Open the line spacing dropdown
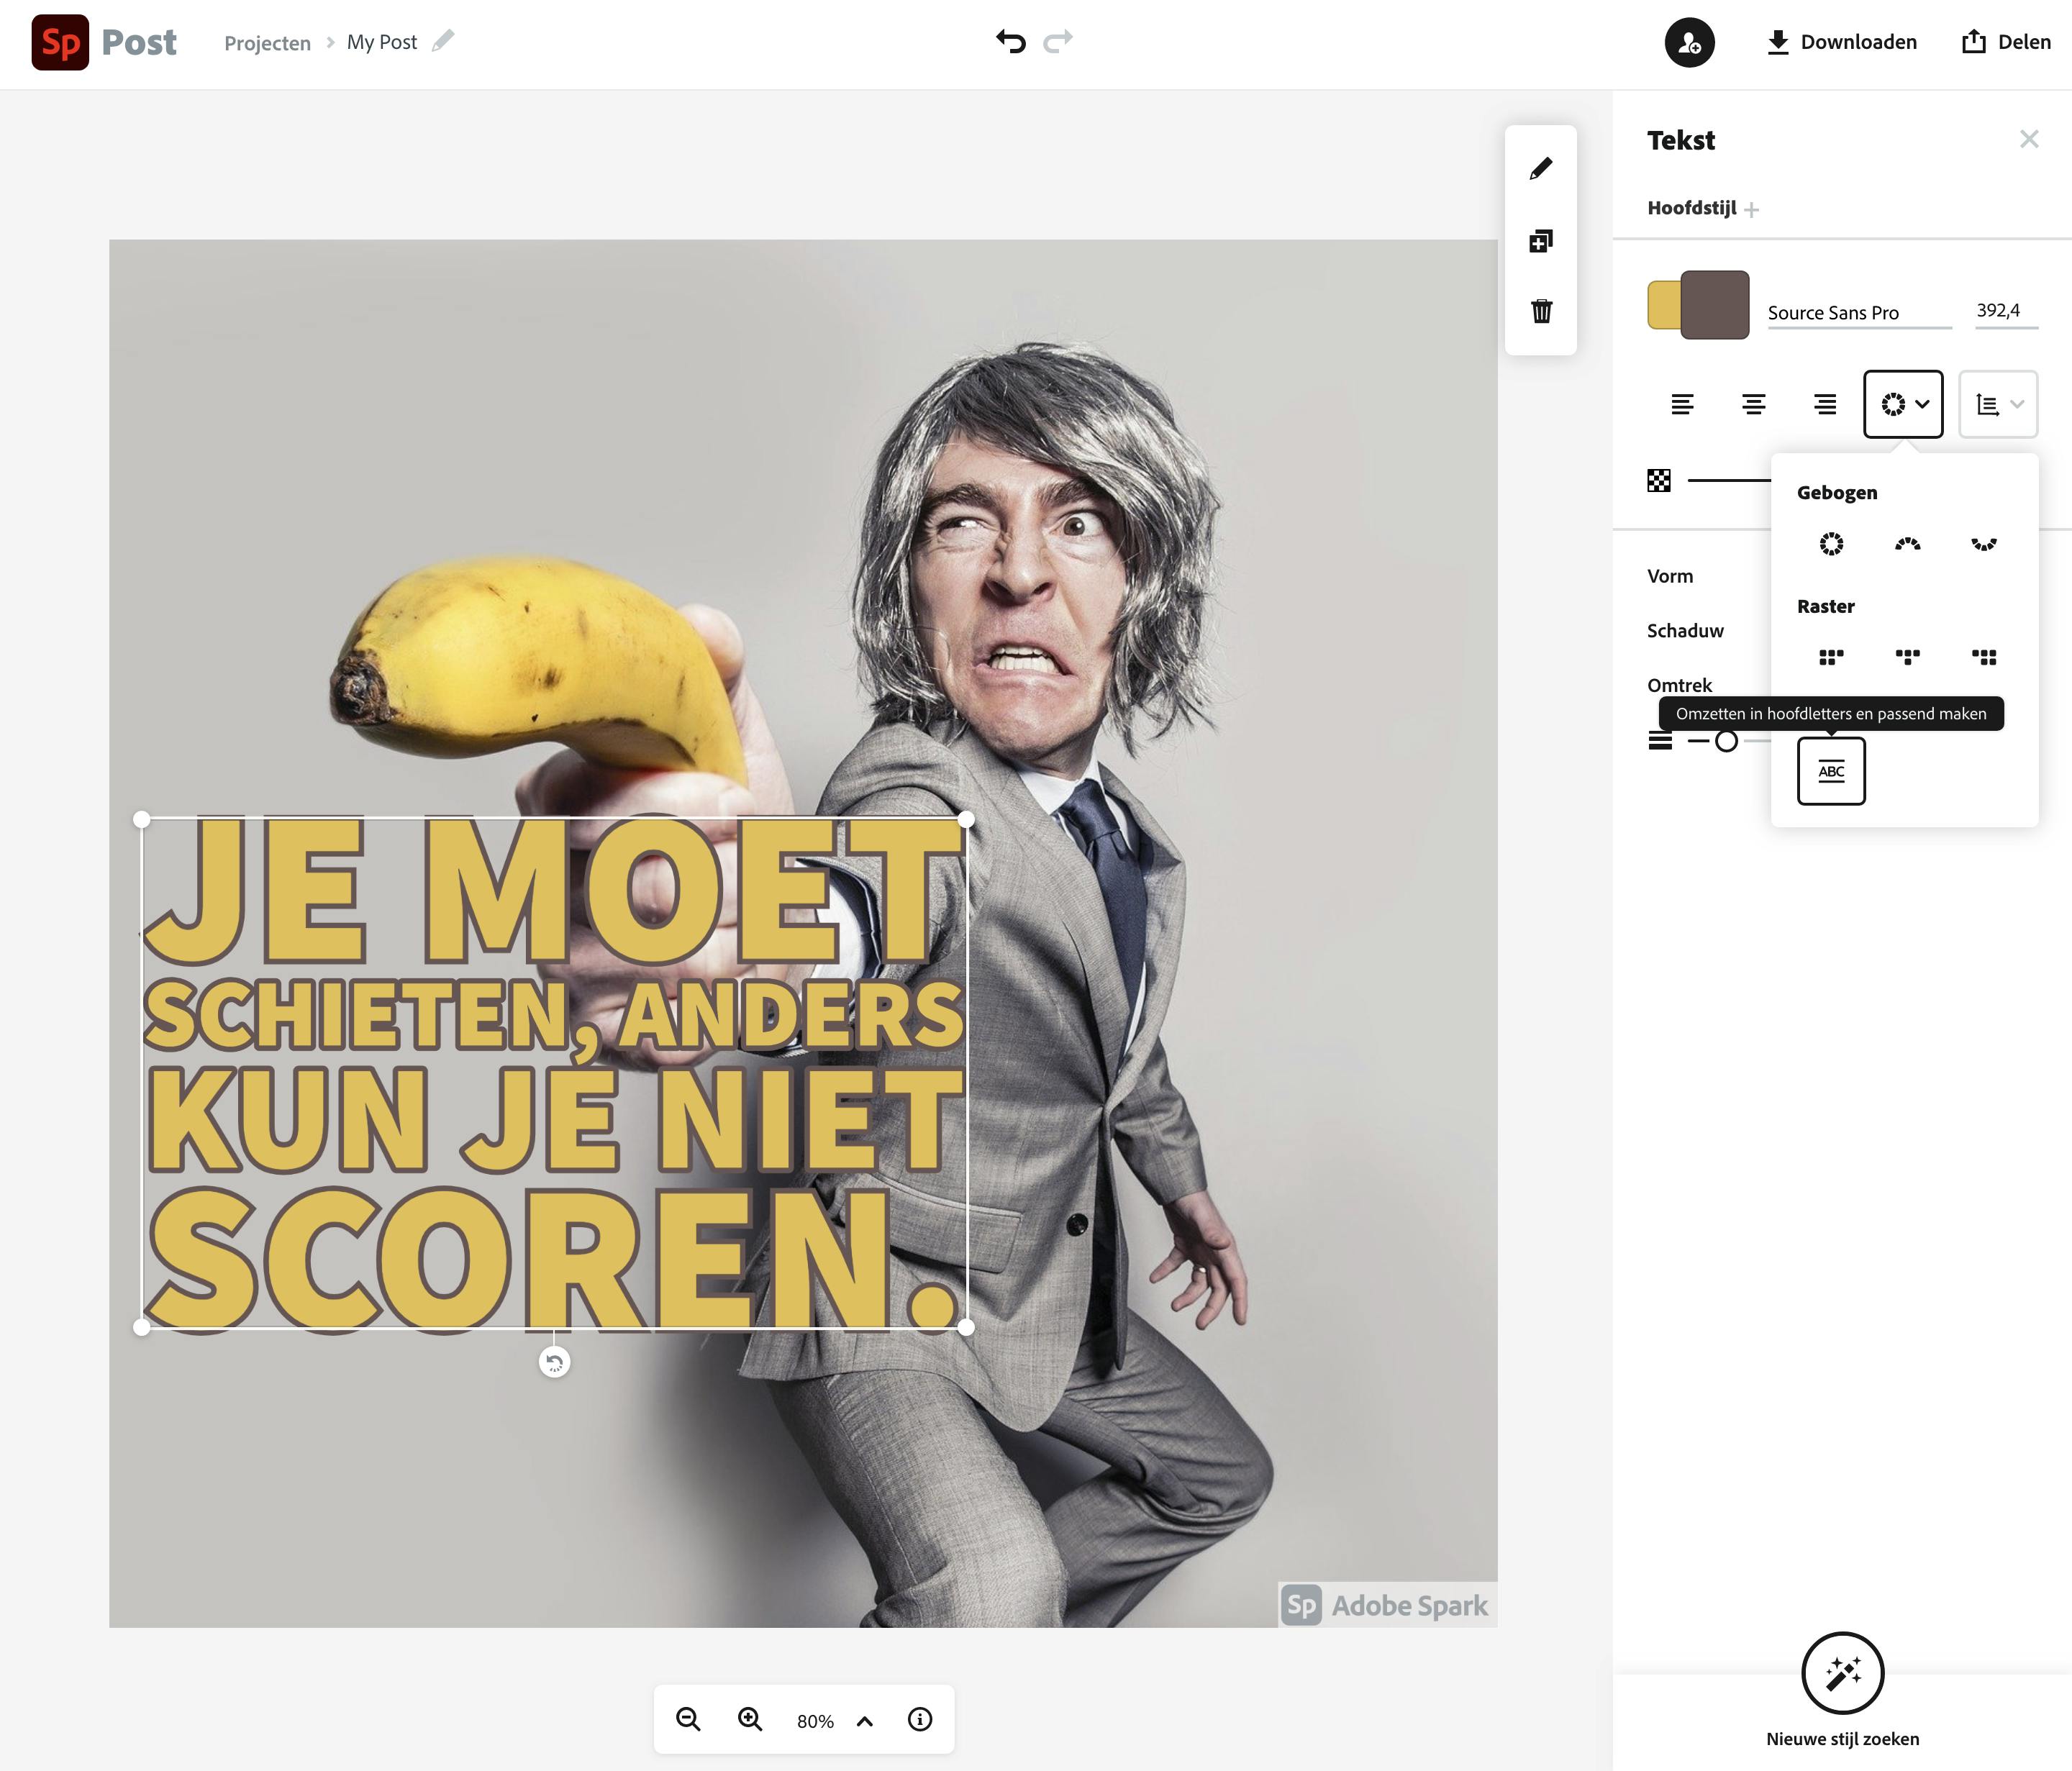The image size is (2072, 1771). click(1997, 404)
